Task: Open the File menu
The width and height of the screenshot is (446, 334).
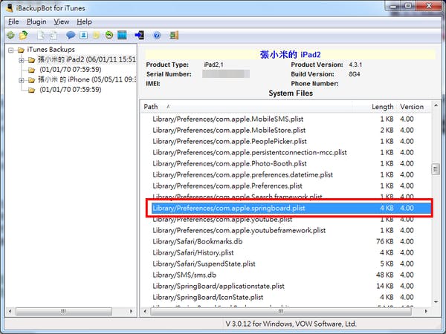Action: pyautogui.click(x=13, y=22)
